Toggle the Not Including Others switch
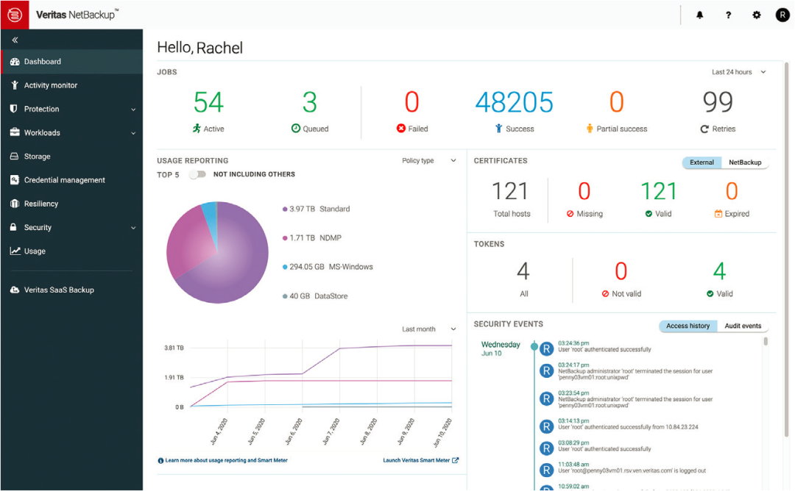This screenshot has width=795, height=491. click(x=197, y=175)
